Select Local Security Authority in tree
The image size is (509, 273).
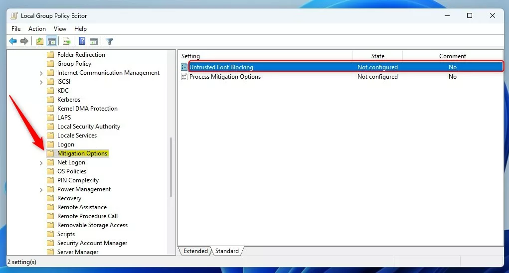click(89, 127)
